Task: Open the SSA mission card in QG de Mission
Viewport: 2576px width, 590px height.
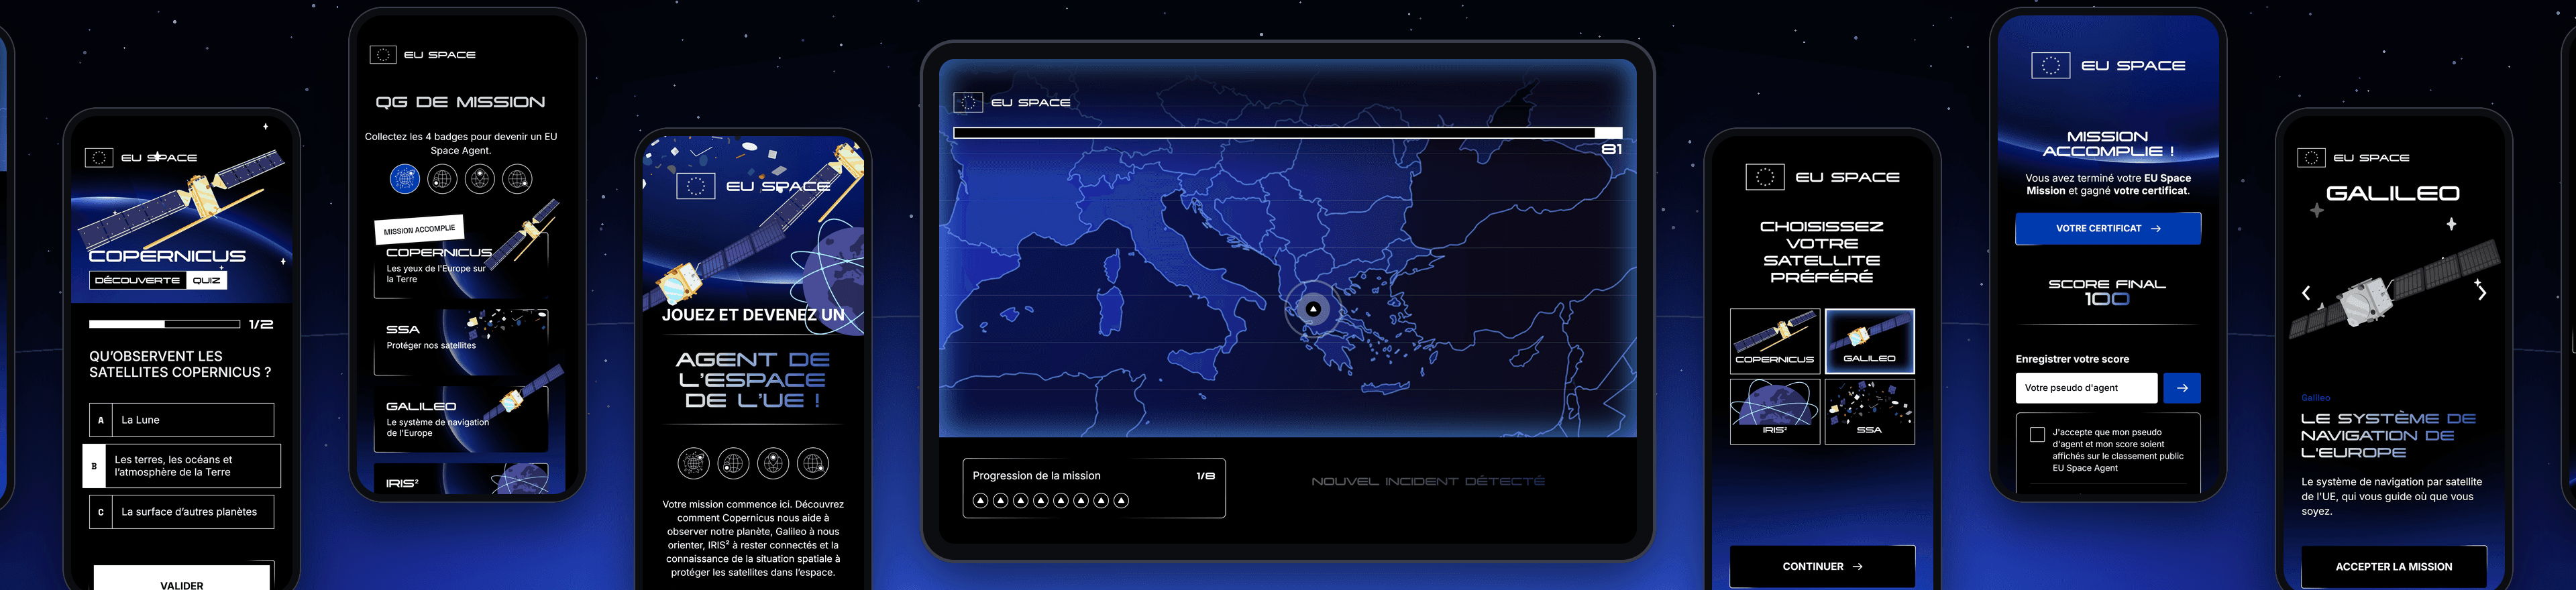Action: (461, 341)
